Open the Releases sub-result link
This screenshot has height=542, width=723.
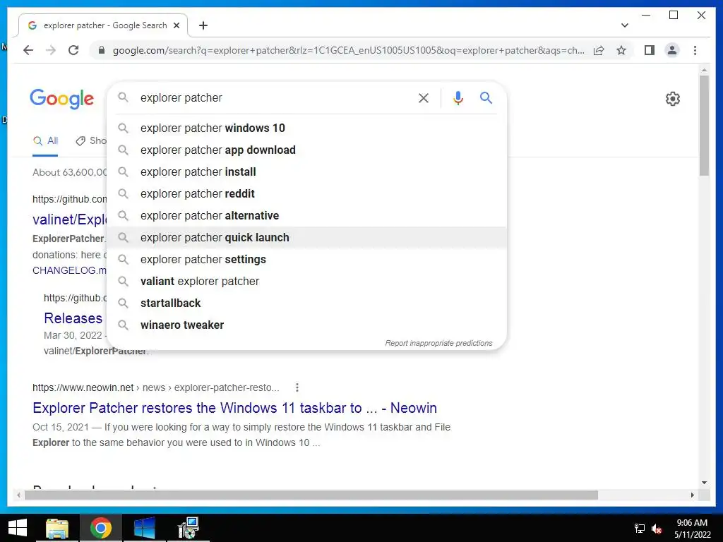[x=73, y=318]
